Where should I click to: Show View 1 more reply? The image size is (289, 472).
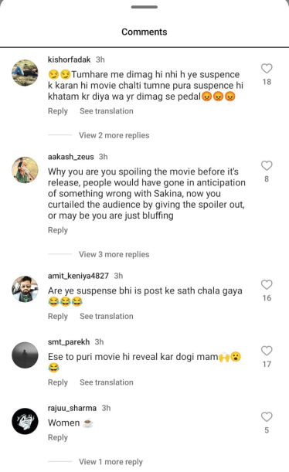click(x=110, y=462)
